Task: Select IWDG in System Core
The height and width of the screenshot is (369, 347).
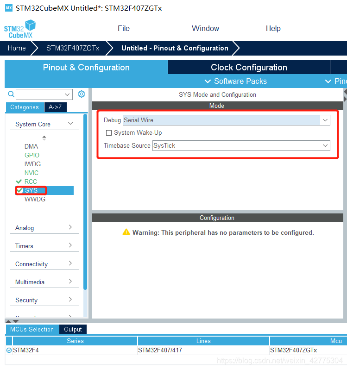Action: [x=32, y=164]
